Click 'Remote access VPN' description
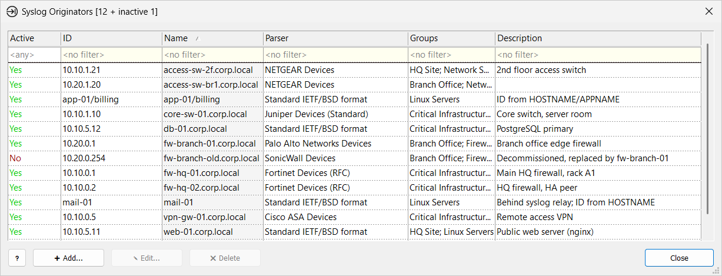This screenshot has width=722, height=276. (x=598, y=217)
